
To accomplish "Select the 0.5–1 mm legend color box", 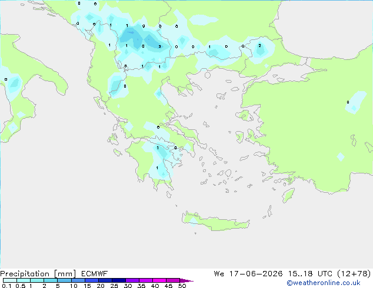I will pyautogui.click(x=24, y=280).
